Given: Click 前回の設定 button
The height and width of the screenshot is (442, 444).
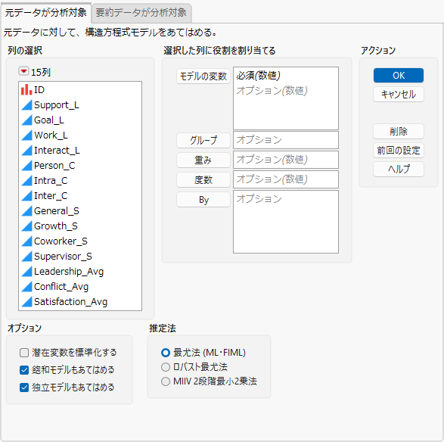Looking at the screenshot, I should 399,150.
